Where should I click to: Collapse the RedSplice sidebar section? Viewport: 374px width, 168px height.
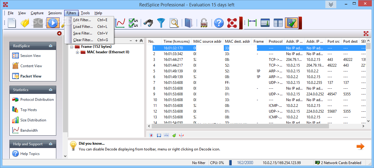50,46
